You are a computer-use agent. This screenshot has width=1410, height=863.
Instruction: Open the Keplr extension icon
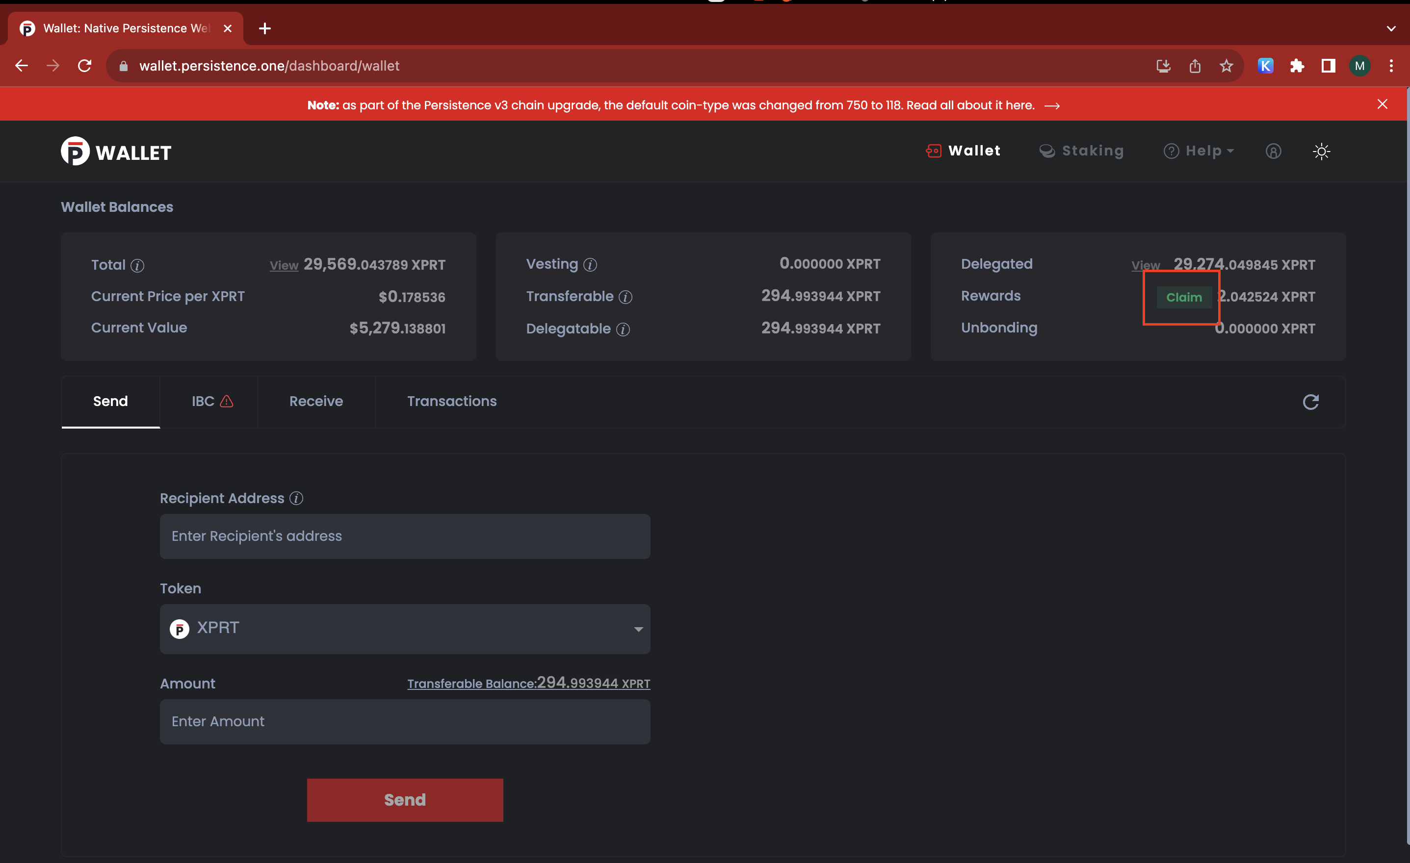1265,66
